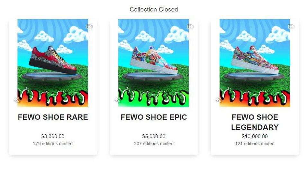The height and width of the screenshot is (169, 308).
Task: Select the $3,000.00 price text
Action: pos(53,136)
